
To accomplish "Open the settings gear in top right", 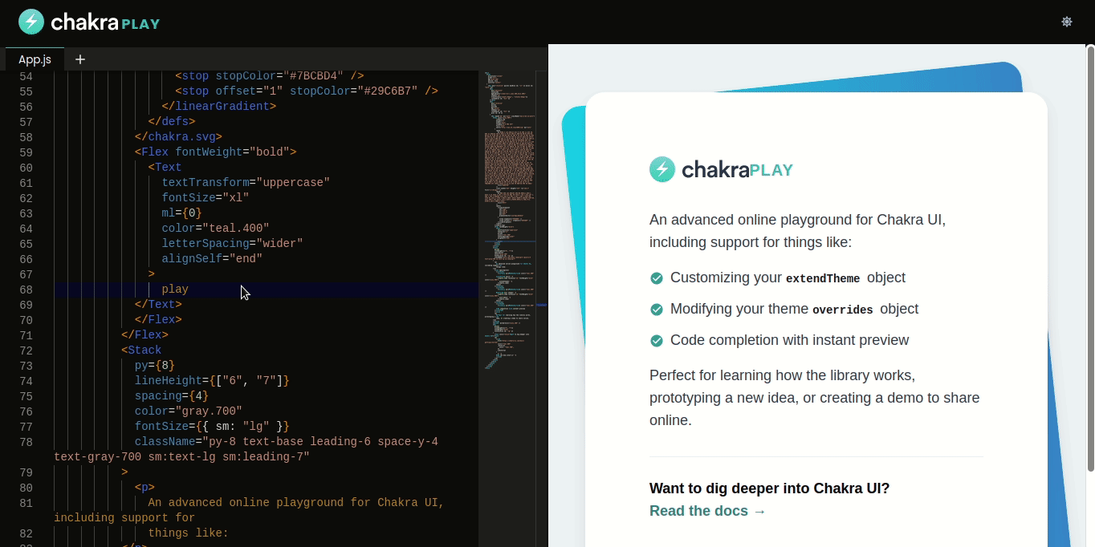I will coord(1067,22).
